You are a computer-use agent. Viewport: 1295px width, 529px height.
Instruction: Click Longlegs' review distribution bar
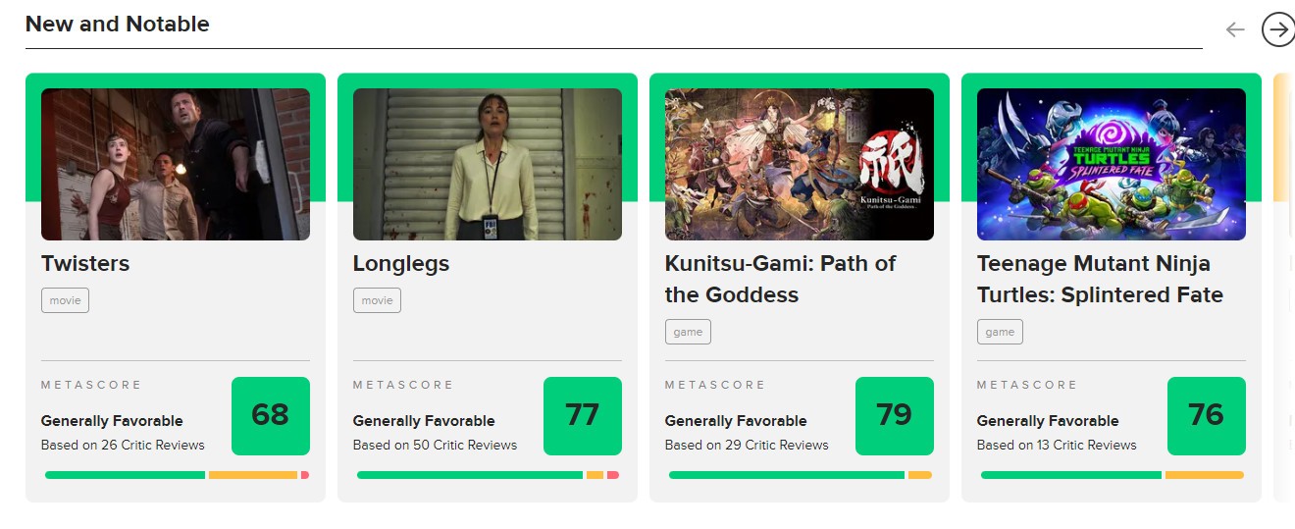click(488, 475)
